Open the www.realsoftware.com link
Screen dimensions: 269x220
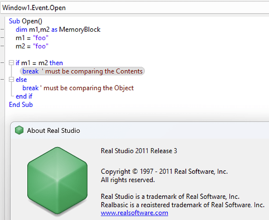click(134, 213)
